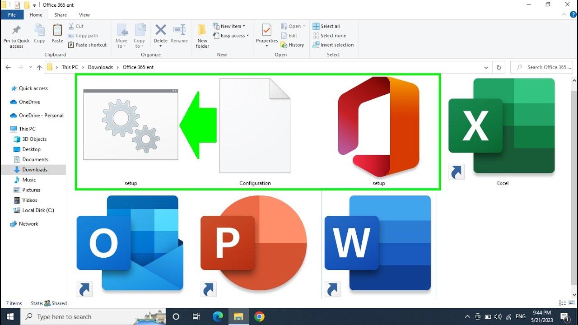
Task: Select Paste shortcut option
Action: tap(88, 45)
